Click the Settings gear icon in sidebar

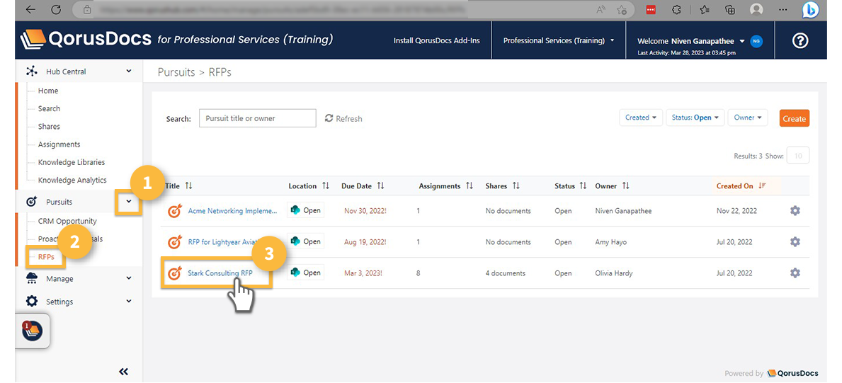coord(32,302)
